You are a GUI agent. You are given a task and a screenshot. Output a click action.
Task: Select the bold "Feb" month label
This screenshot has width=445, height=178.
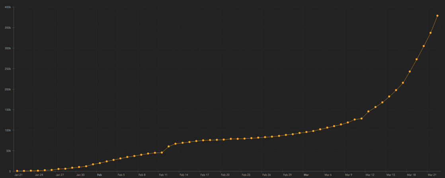(x=100, y=175)
